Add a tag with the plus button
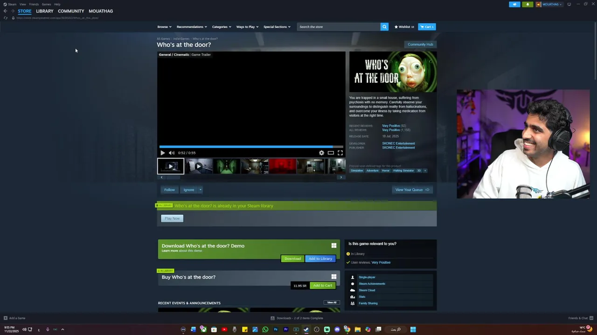This screenshot has width=597, height=335. pos(425,171)
